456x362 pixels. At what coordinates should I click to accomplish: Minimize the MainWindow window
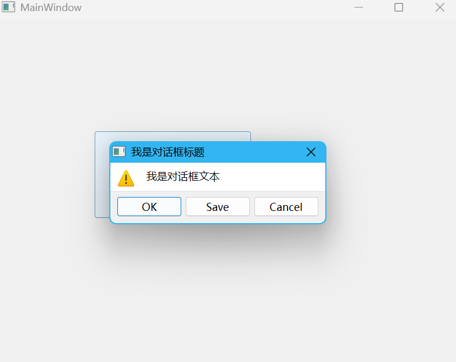click(x=358, y=8)
